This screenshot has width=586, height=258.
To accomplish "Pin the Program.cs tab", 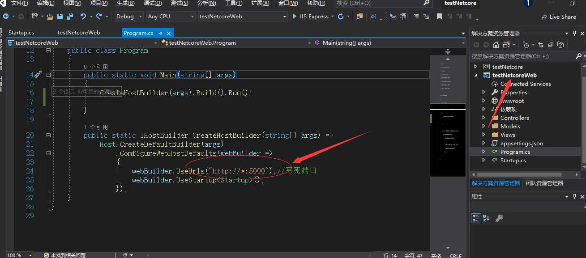I will pyautogui.click(x=160, y=33).
